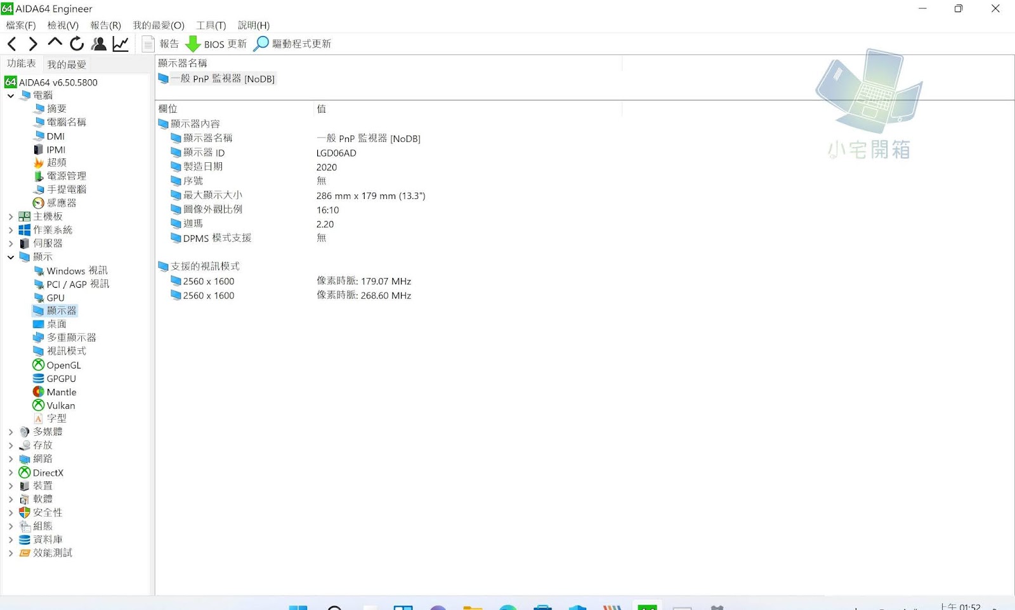Viewport: 1015px width, 610px height.
Task: Collapse the 電腦 tree node
Action: (11, 96)
